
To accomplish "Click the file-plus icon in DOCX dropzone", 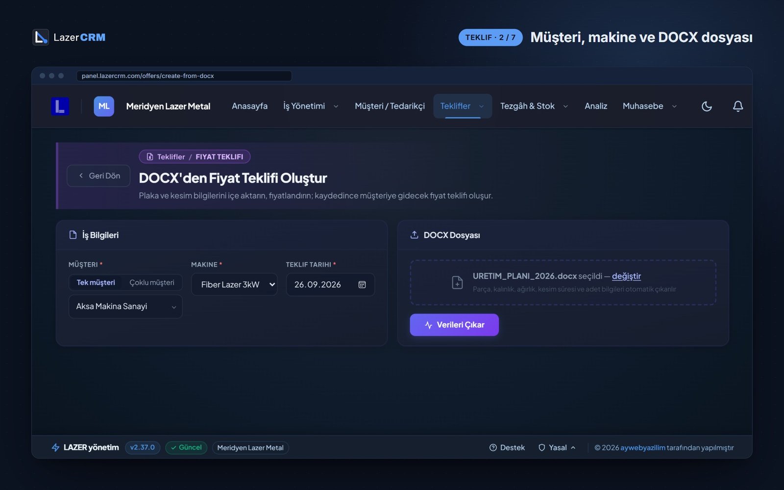I will [x=457, y=283].
